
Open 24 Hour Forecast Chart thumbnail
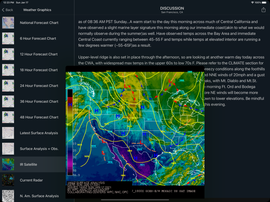point(8,86)
